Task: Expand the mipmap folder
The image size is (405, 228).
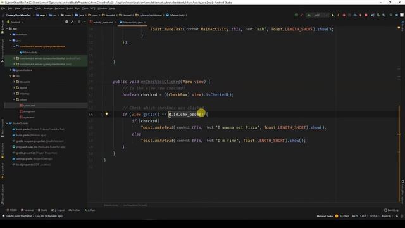Action: [x=14, y=94]
